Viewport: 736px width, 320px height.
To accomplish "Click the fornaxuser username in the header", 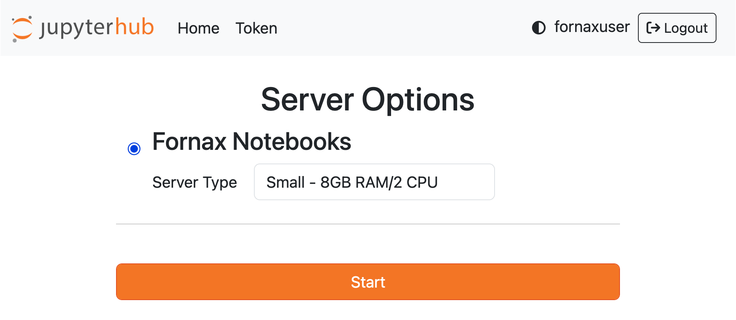I will pyautogui.click(x=592, y=27).
